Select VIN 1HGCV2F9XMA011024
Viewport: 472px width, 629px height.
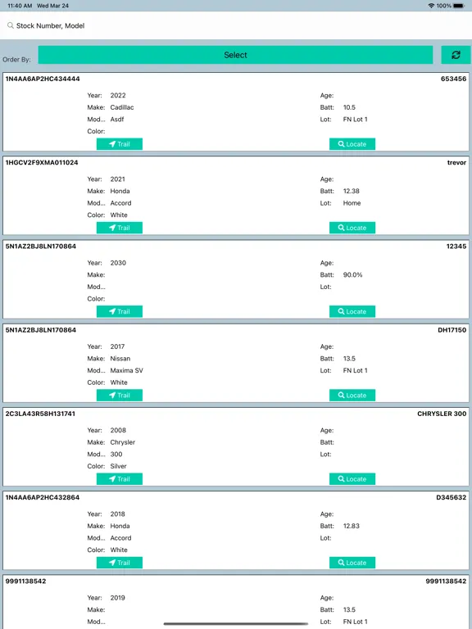pos(42,162)
